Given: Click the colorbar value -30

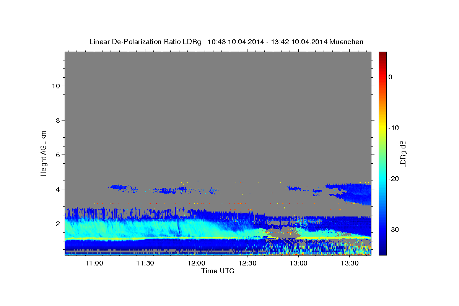Looking at the screenshot, I should [x=394, y=229].
